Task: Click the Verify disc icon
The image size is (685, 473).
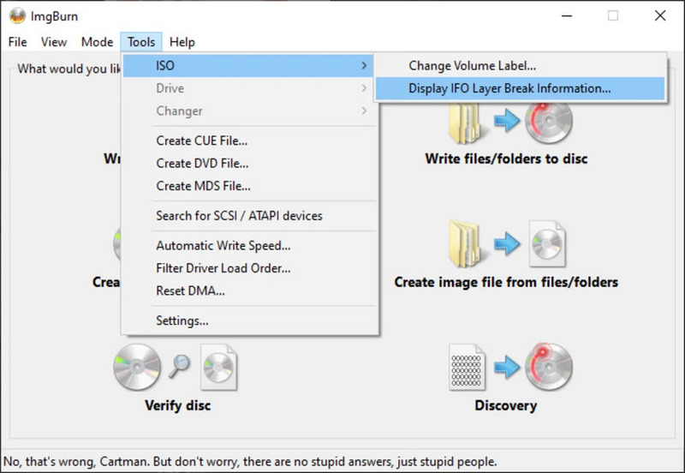Action: click(176, 367)
